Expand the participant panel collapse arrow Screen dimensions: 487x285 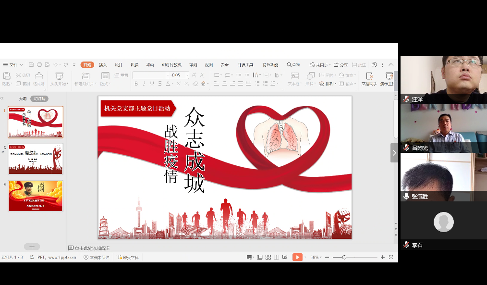[394, 153]
